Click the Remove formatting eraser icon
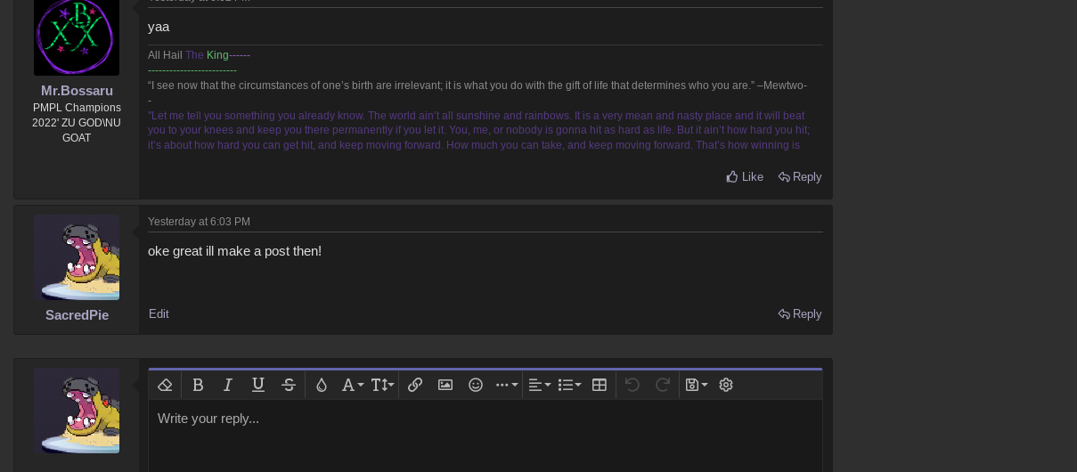This screenshot has width=1077, height=472. pyautogui.click(x=165, y=385)
